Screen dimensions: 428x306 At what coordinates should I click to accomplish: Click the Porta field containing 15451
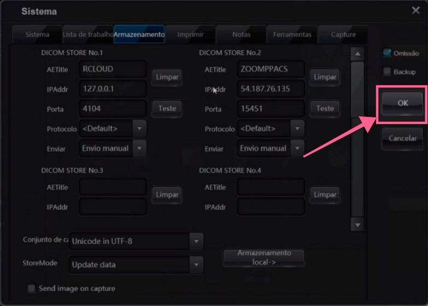tap(271, 109)
